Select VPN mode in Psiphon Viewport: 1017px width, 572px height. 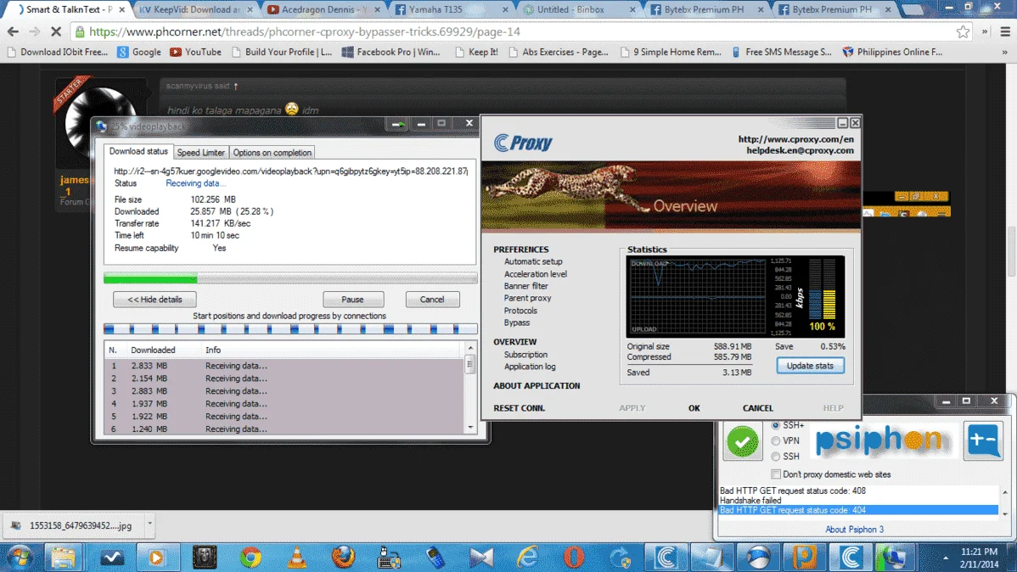click(x=776, y=441)
